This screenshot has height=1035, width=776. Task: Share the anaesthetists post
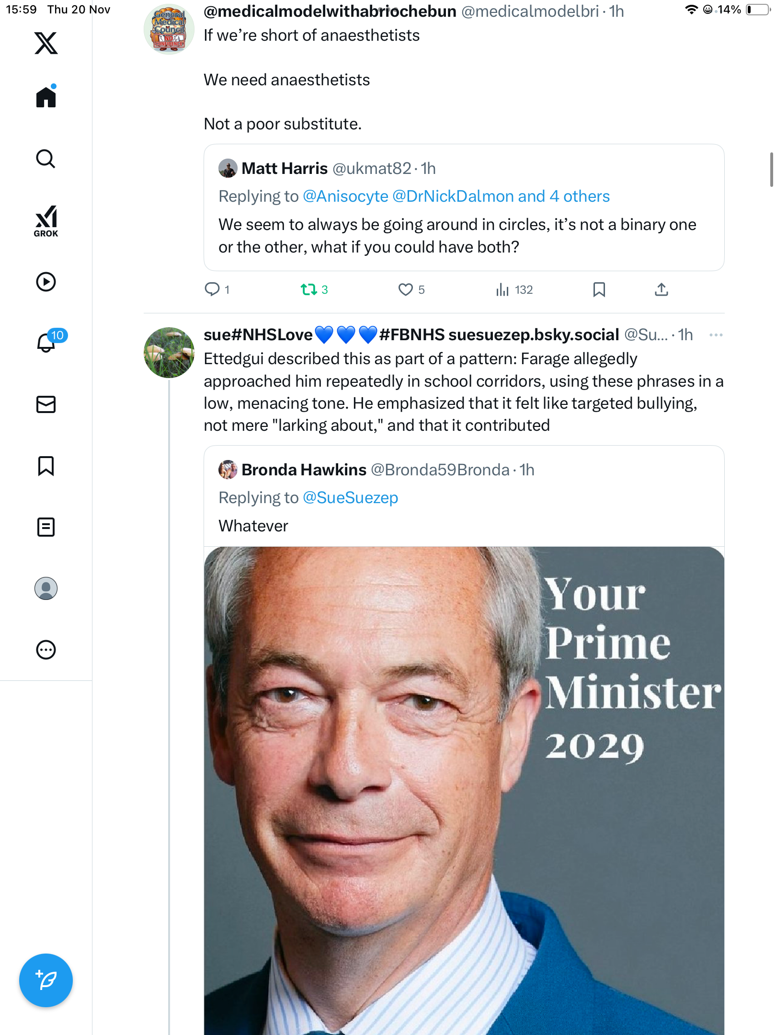coord(661,289)
